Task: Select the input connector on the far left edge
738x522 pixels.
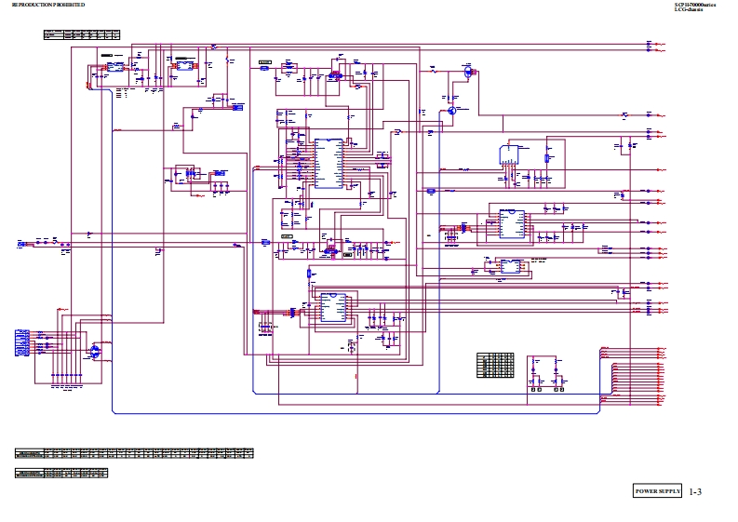Action: coord(22,245)
